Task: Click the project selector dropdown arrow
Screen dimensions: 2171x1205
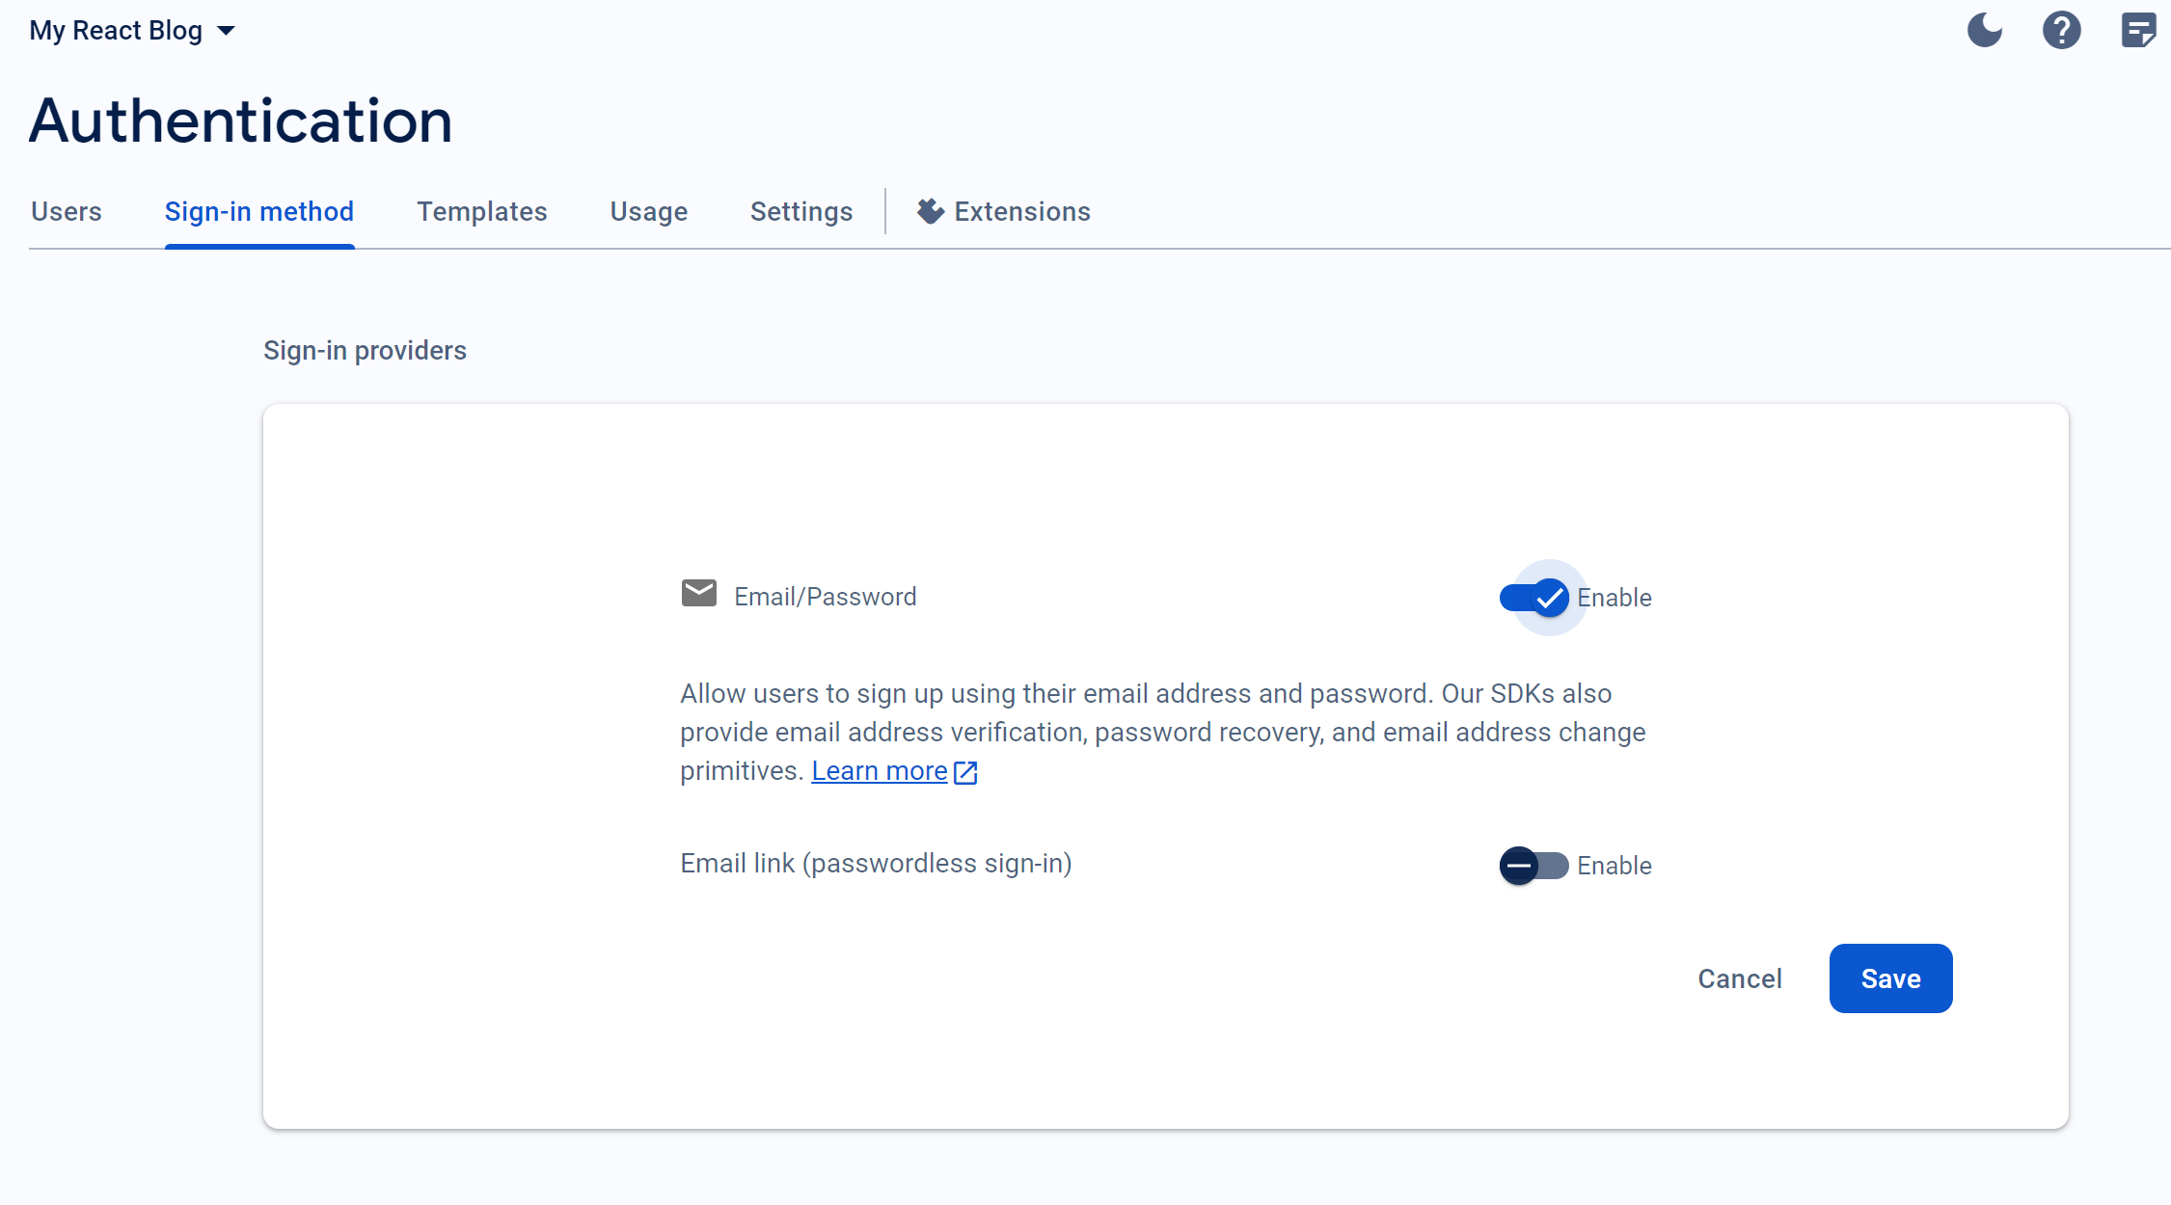Action: (227, 31)
